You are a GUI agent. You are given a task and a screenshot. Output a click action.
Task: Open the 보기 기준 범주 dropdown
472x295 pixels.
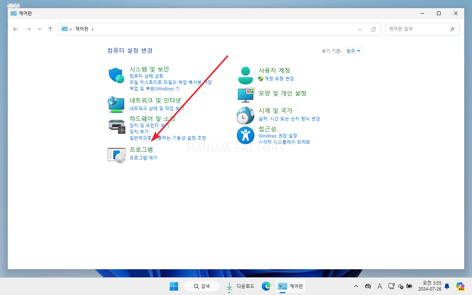[353, 51]
